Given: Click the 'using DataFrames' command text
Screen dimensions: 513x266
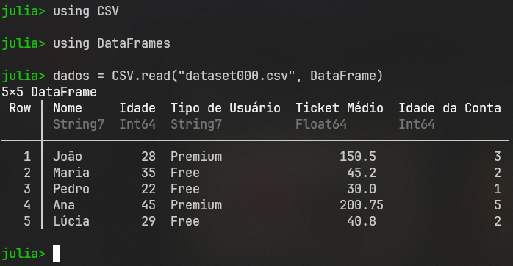Looking at the screenshot, I should click(x=112, y=43).
